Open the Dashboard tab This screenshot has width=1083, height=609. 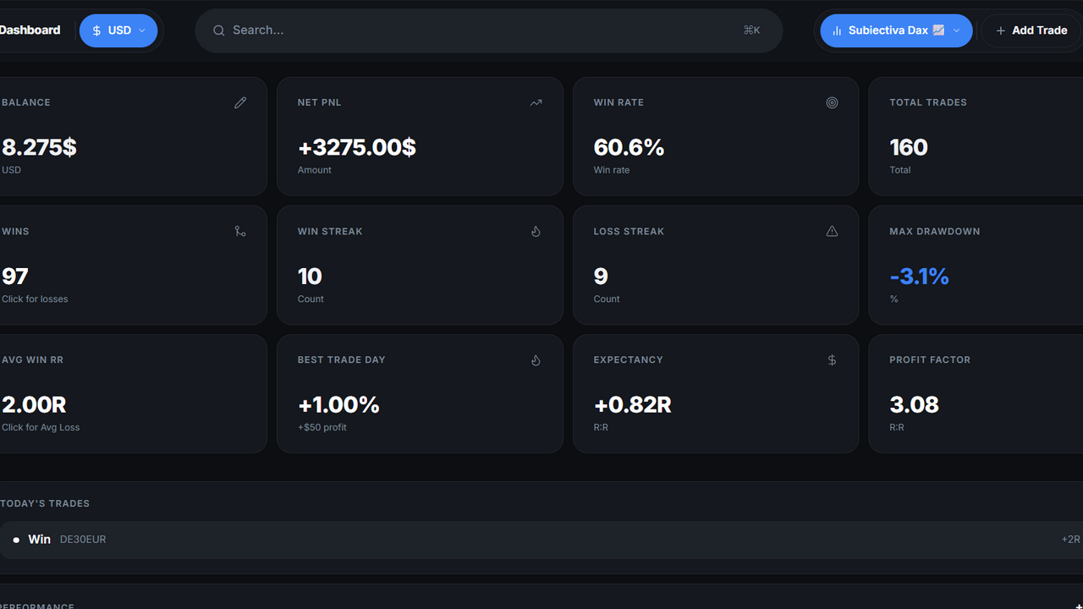coord(30,30)
